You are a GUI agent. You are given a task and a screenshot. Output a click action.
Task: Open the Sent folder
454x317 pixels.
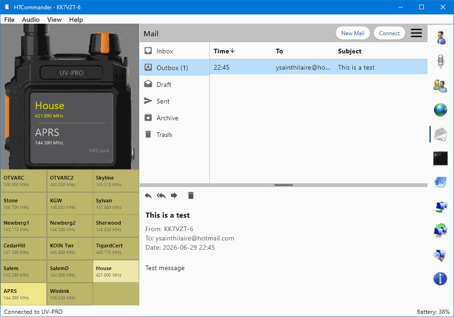175,101
